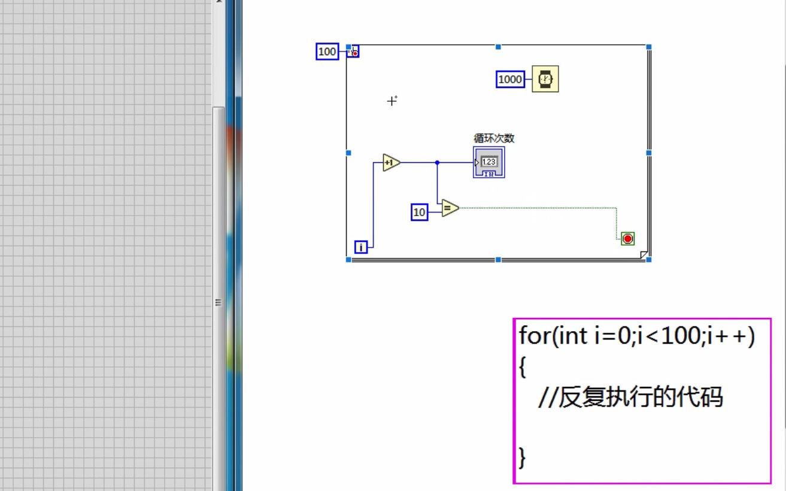Image resolution: width=786 pixels, height=491 pixels.
Task: Select the Wait (ms) timer function icon
Action: coord(545,78)
